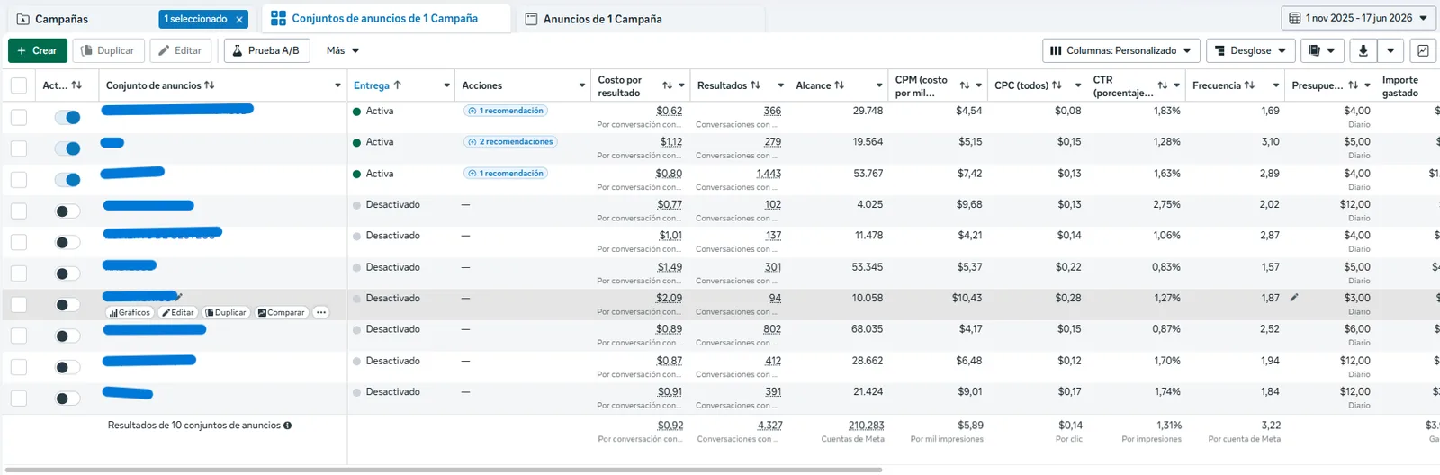Check the row with 1.443 results
Image resolution: width=1440 pixels, height=475 pixels.
click(18, 180)
